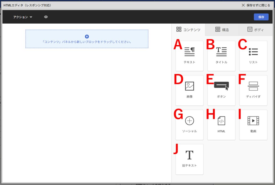Select the ソーシャル social block

click(189, 125)
